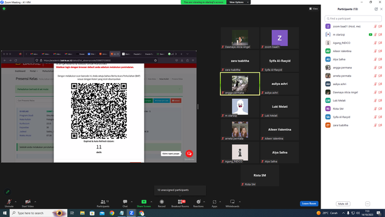This screenshot has width=385, height=217.
Task: Open video options arrow beside Start Video
Action: click(x=35, y=202)
